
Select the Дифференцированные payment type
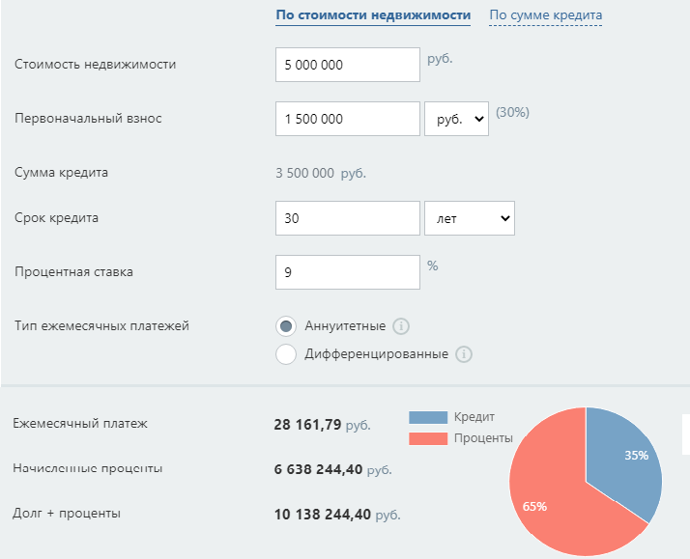[x=286, y=354]
